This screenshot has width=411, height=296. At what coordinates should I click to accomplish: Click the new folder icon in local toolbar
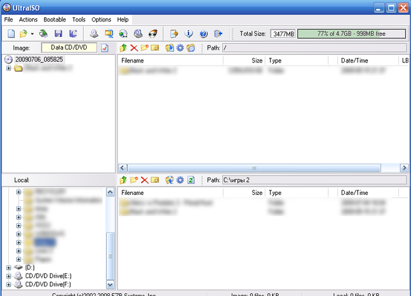coord(134,180)
